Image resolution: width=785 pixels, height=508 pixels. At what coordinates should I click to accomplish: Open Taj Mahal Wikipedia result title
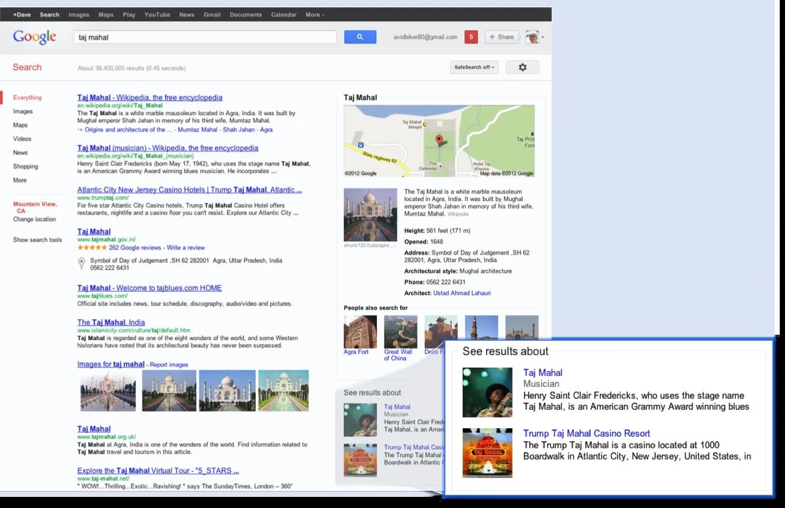tap(150, 97)
